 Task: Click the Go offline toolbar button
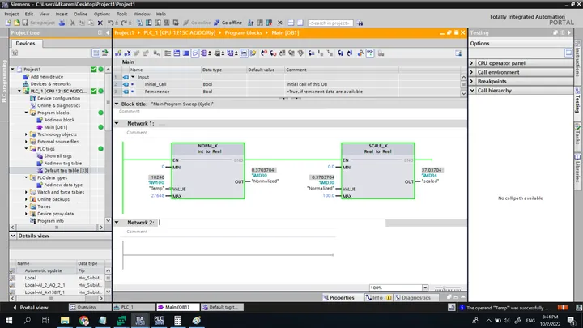click(228, 23)
